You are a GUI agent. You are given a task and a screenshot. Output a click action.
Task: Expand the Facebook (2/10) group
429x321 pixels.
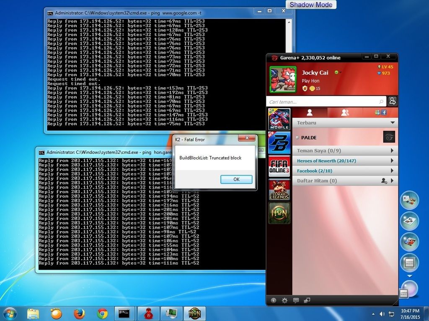pos(392,171)
